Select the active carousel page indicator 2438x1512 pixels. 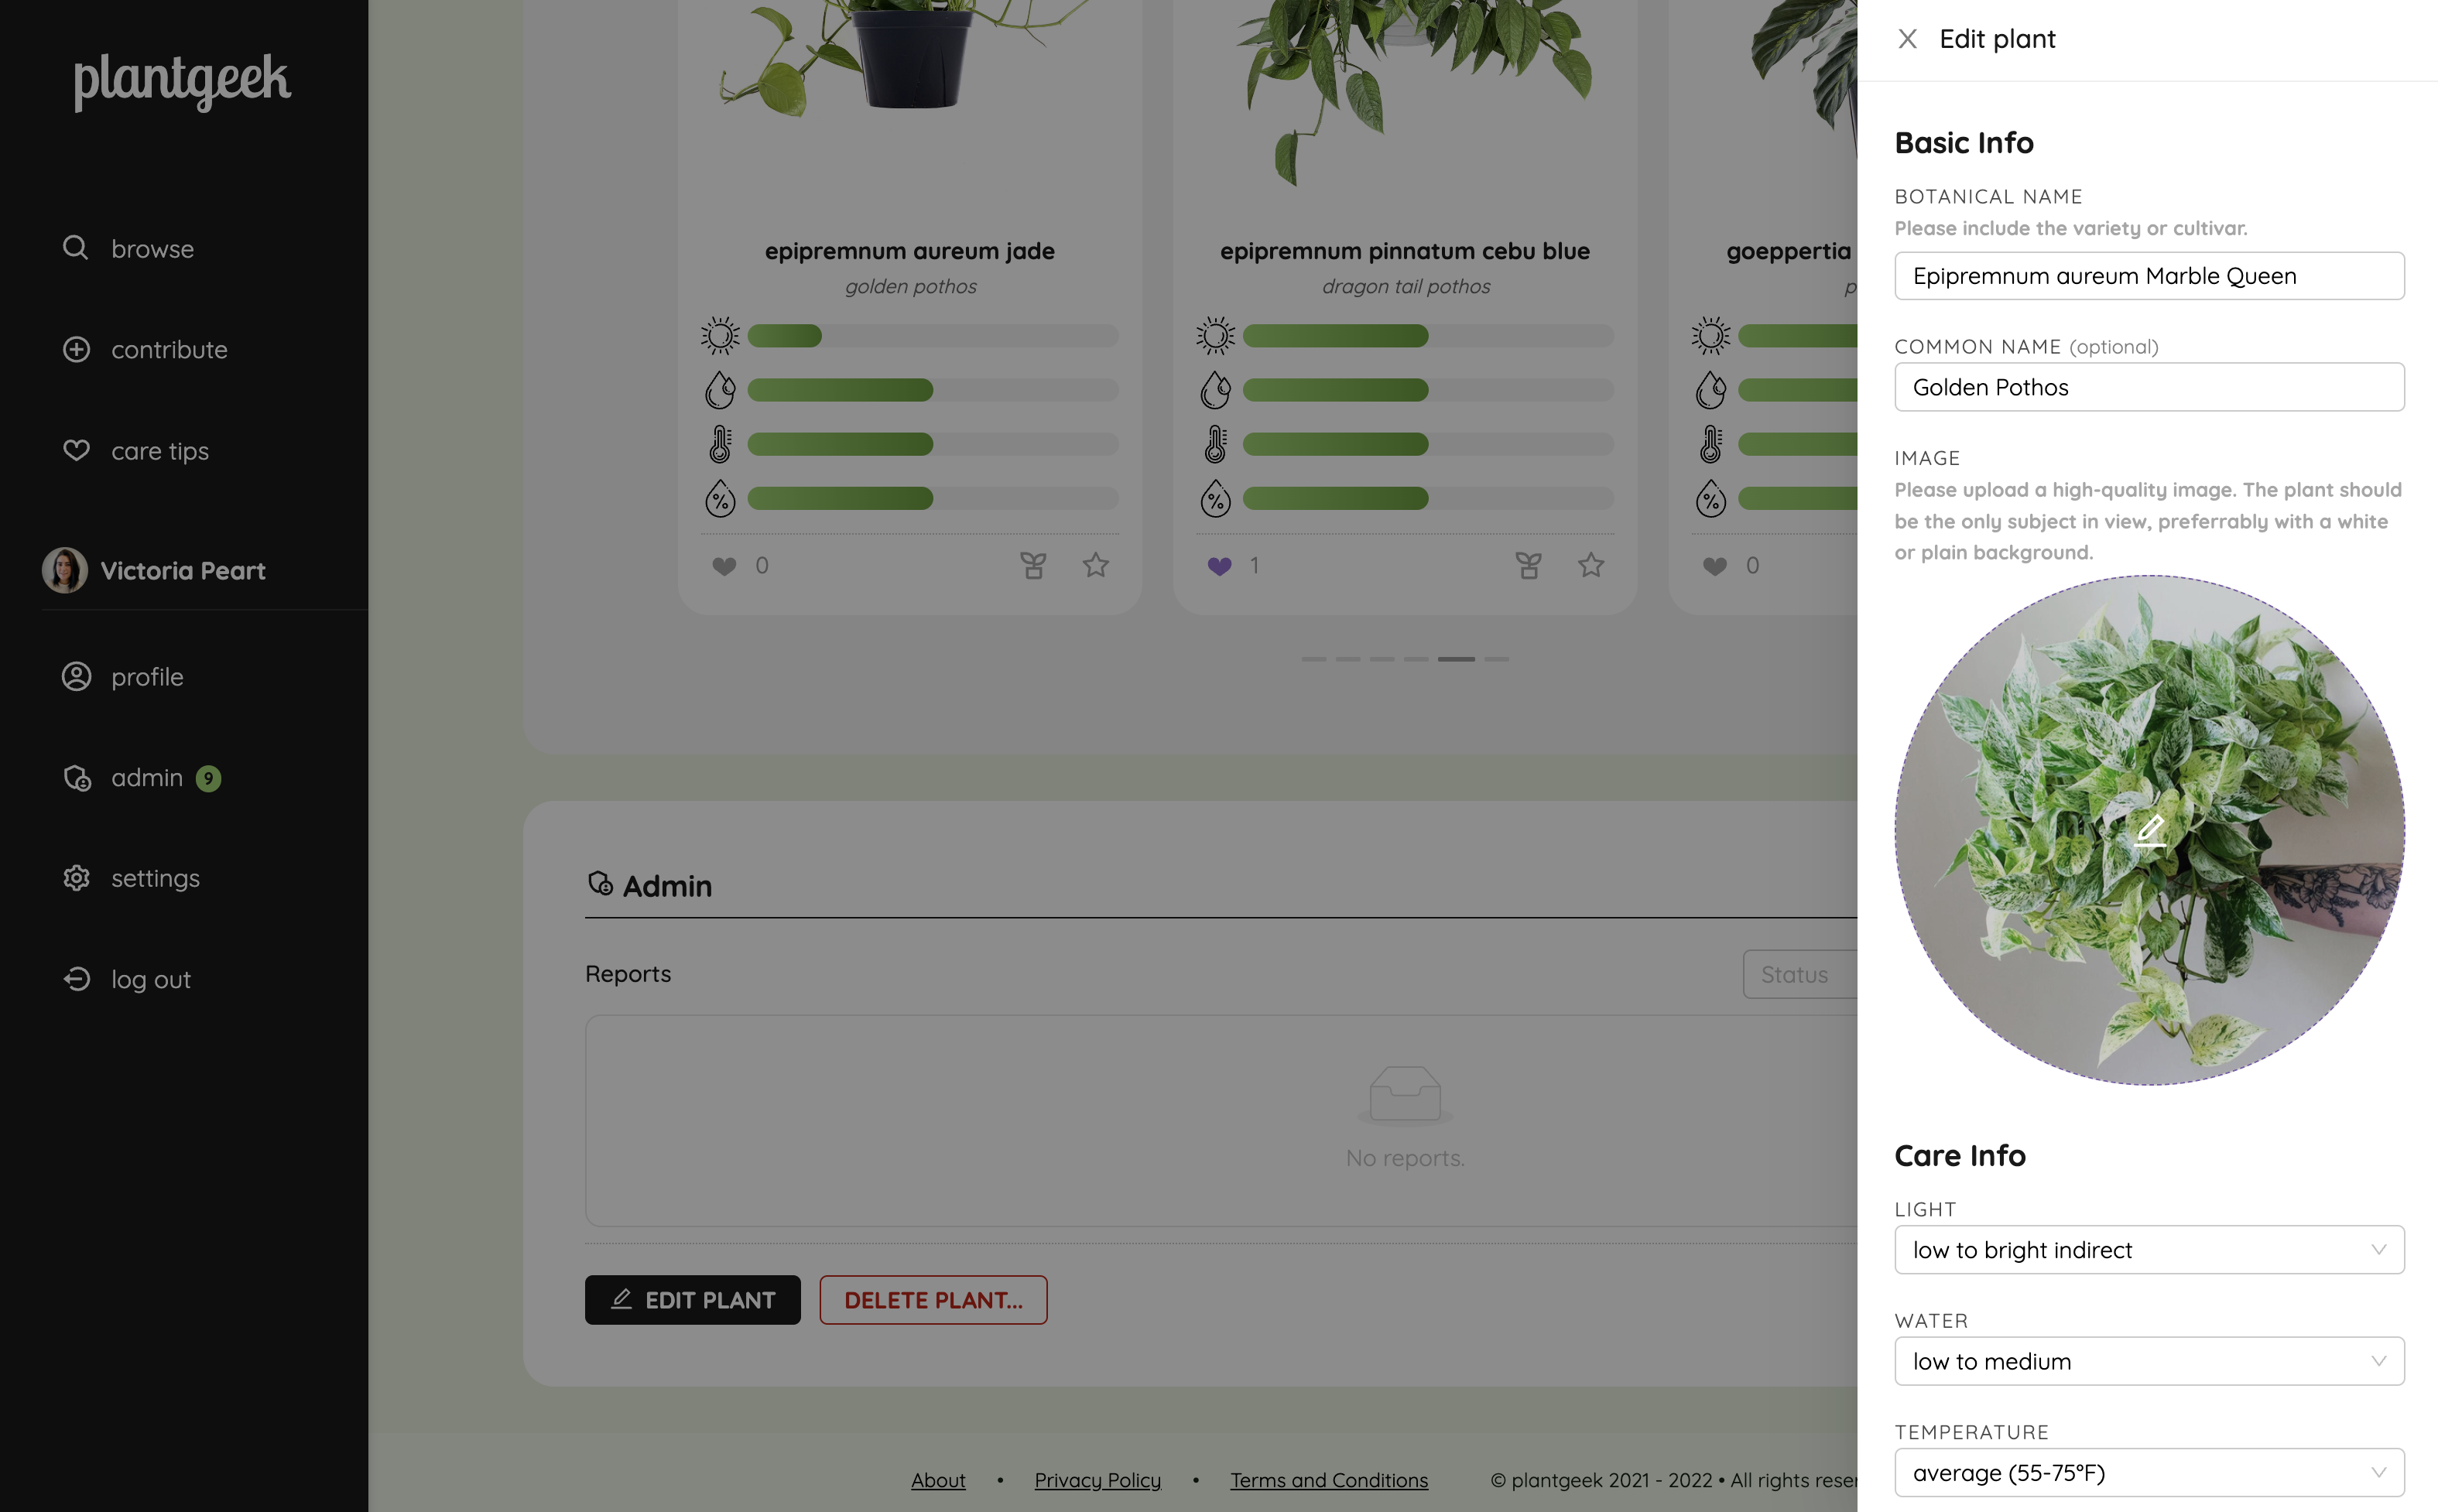coord(1456,659)
